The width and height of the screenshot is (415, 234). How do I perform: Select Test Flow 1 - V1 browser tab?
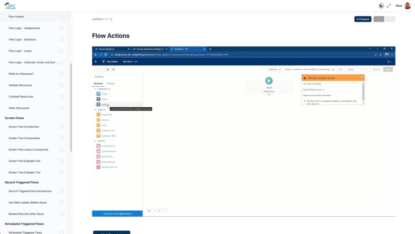[x=188, y=49]
